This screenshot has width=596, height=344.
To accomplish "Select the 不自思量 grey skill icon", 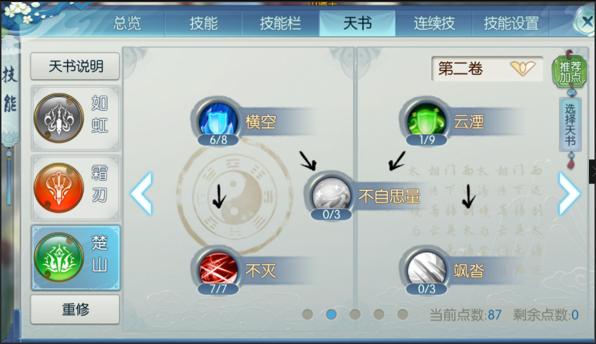I will pos(331,196).
